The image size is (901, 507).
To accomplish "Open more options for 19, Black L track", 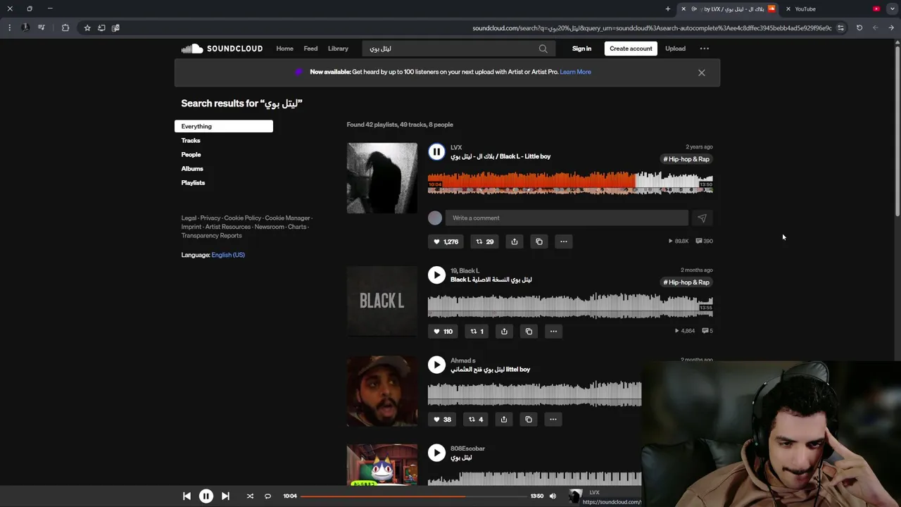I will click(553, 331).
